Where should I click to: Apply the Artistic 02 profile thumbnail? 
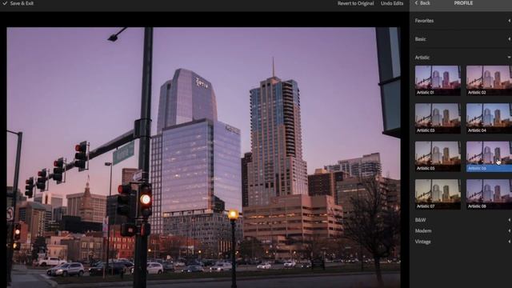(489, 80)
